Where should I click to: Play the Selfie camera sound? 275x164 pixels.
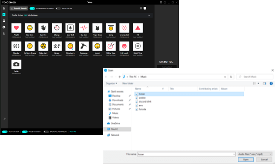point(16,64)
